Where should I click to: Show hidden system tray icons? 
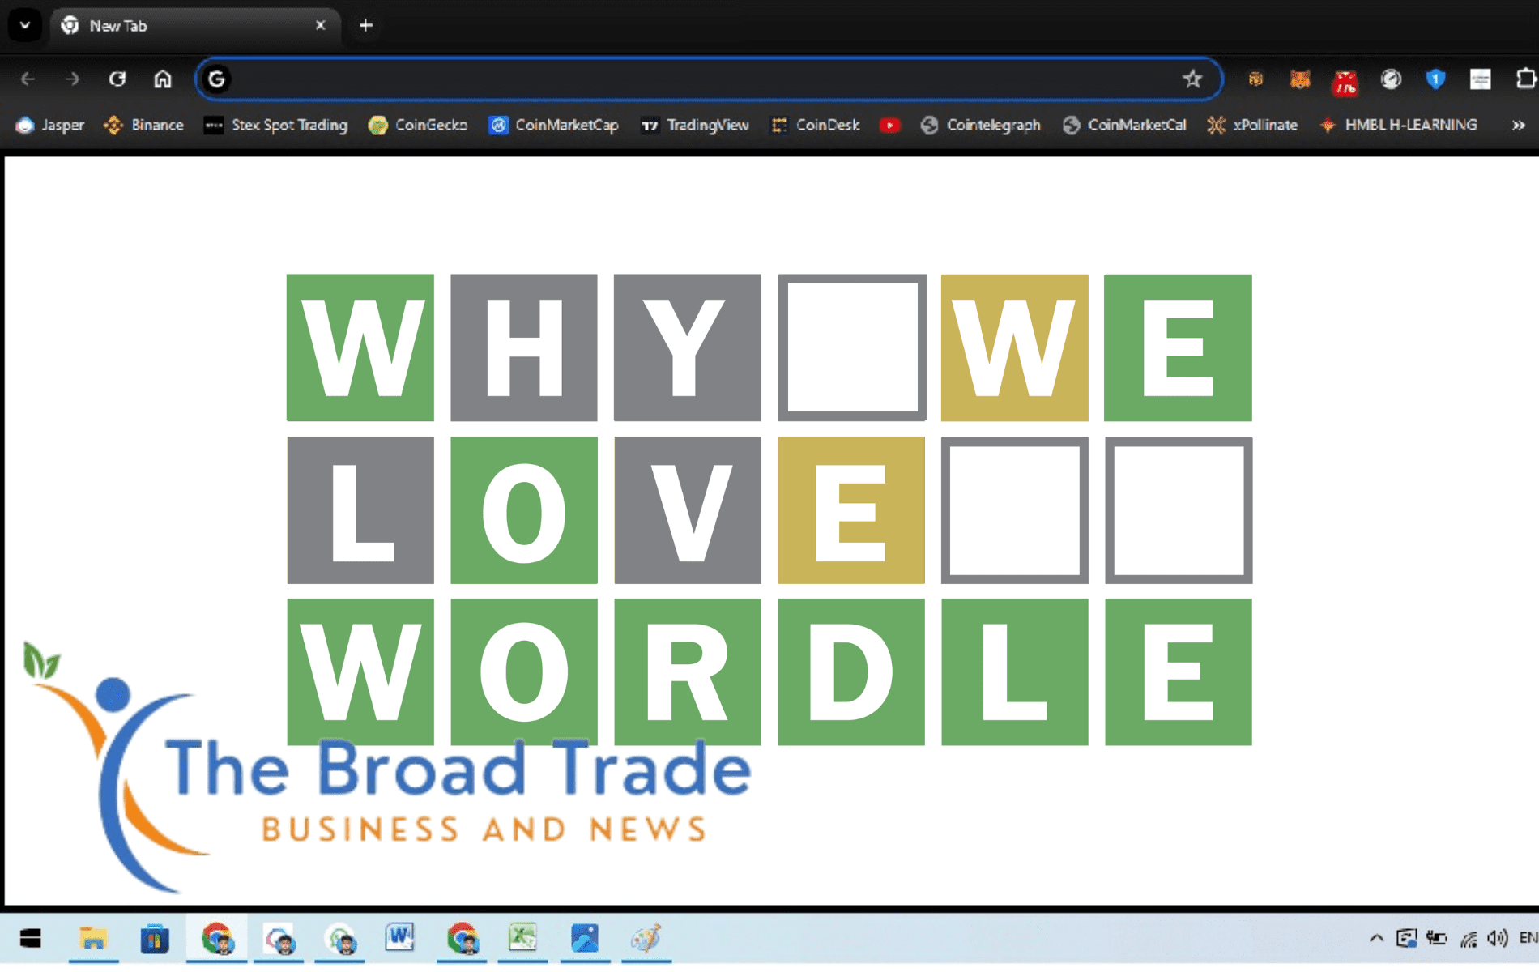coord(1376,938)
